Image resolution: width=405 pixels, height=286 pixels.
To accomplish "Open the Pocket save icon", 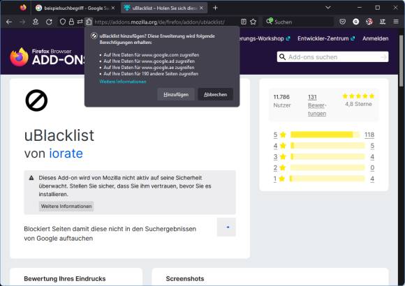I will [x=342, y=22].
